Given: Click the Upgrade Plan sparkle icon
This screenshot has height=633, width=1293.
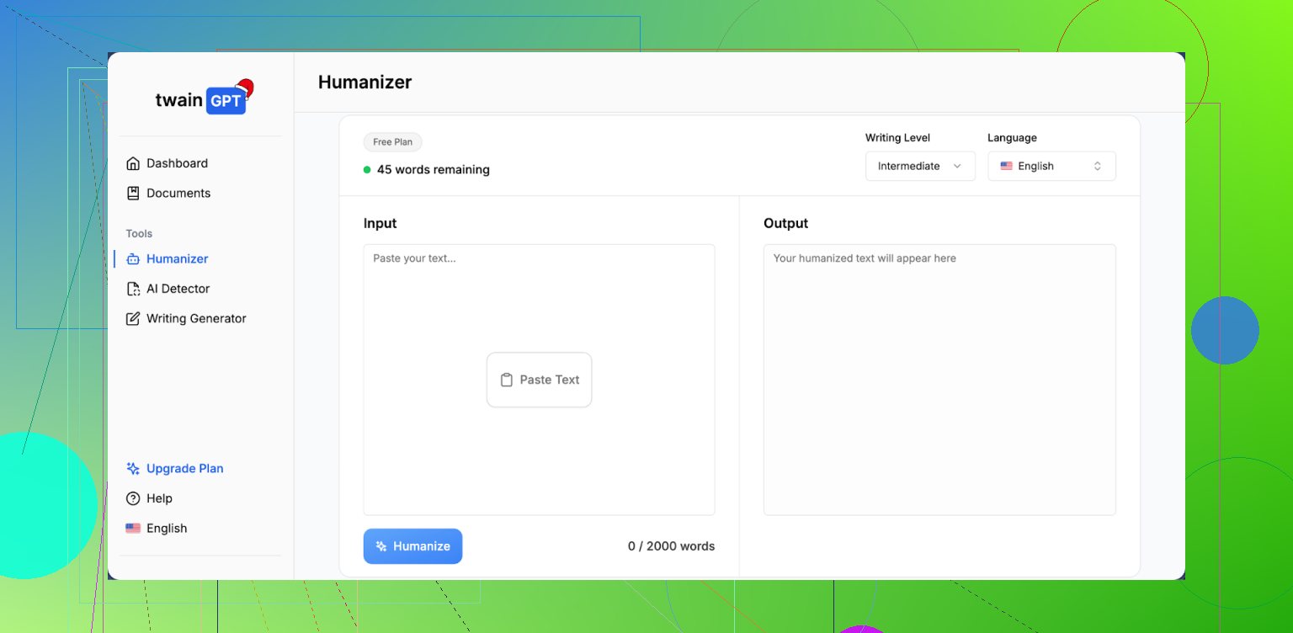Looking at the screenshot, I should (133, 469).
